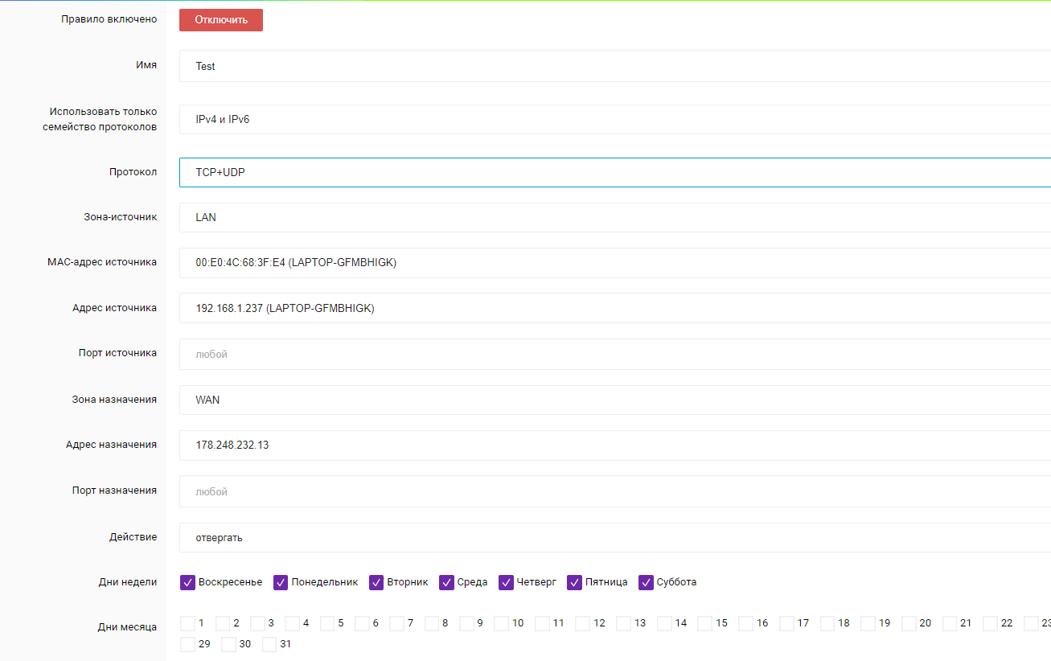
Task: Enable day 15 of the month checkbox
Action: pos(705,623)
